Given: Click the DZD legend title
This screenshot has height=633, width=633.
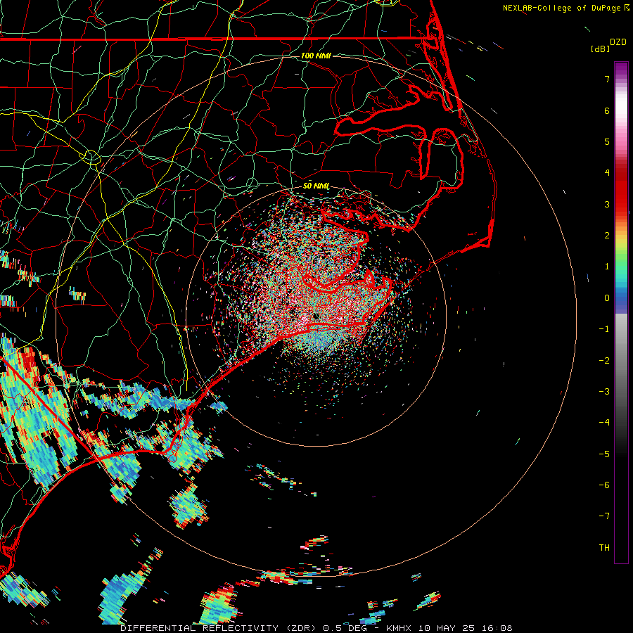Looking at the screenshot, I should (x=618, y=42).
